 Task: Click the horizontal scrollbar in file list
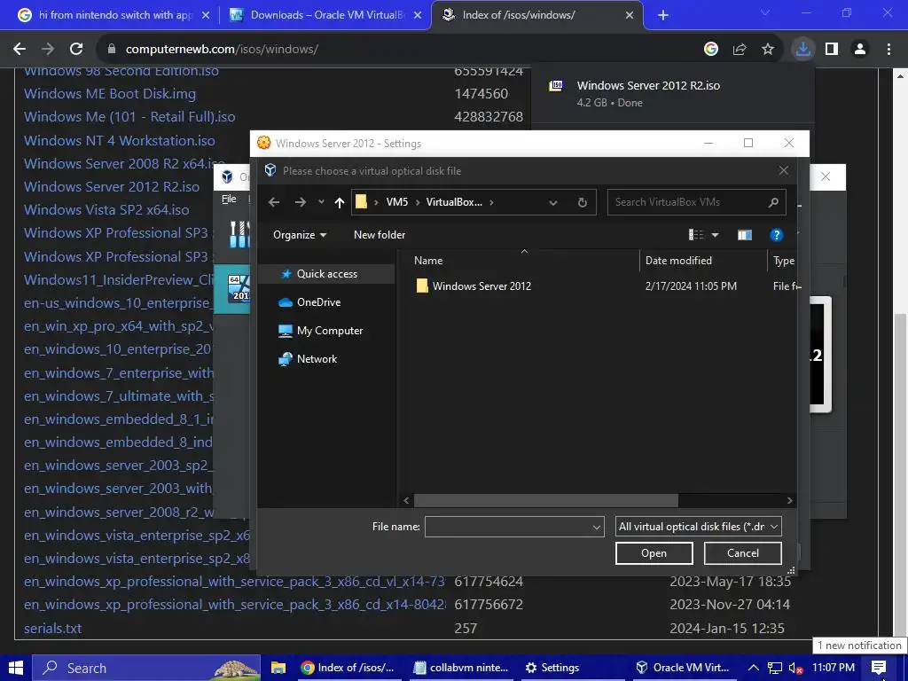(546, 500)
